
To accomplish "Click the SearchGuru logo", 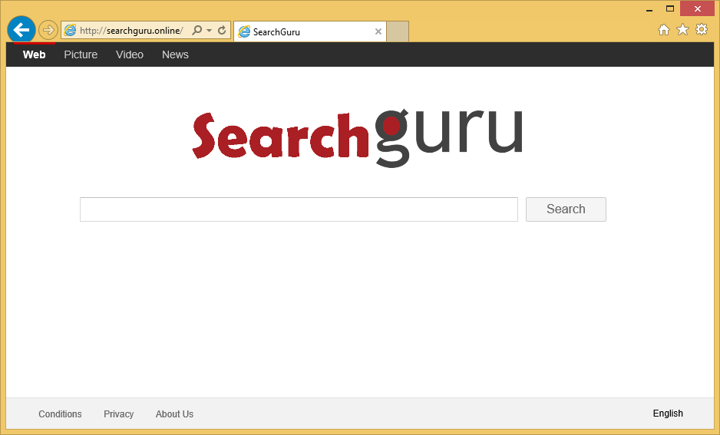I will tap(357, 137).
